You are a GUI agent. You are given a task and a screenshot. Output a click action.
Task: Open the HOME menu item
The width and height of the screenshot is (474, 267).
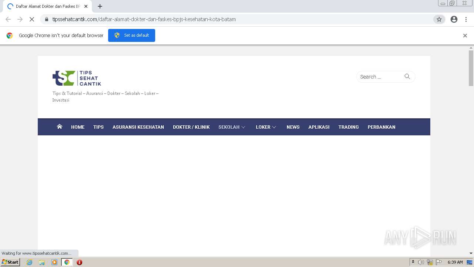[x=78, y=127]
